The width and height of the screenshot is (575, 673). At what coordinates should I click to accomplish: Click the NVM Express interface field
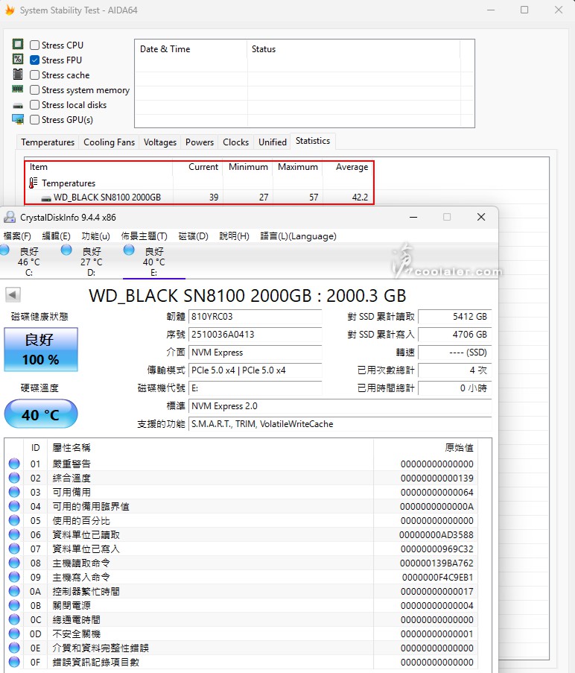(x=255, y=353)
